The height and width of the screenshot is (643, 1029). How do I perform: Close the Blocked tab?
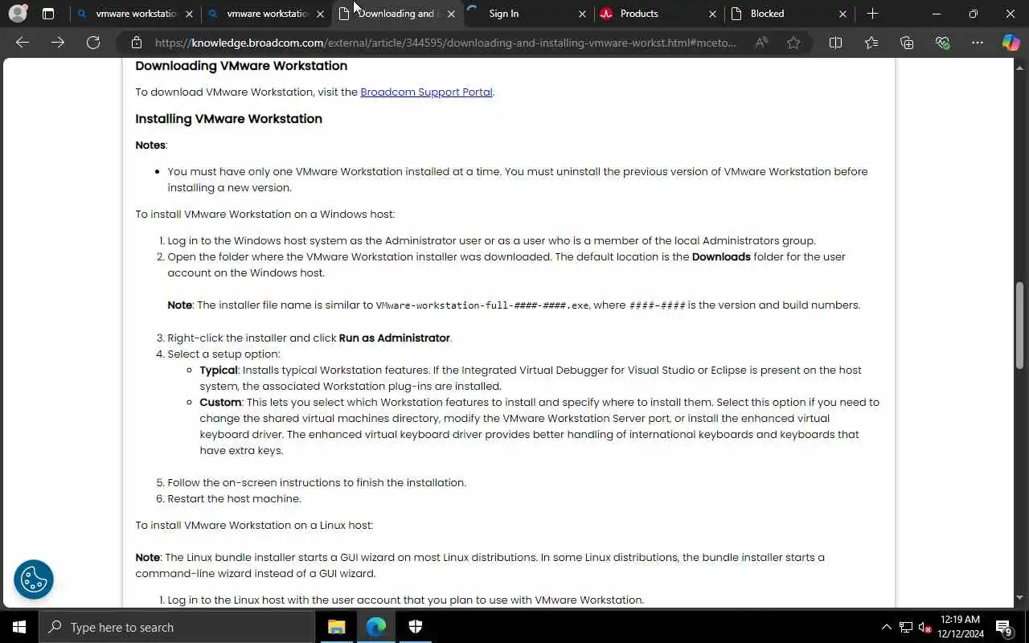842,14
